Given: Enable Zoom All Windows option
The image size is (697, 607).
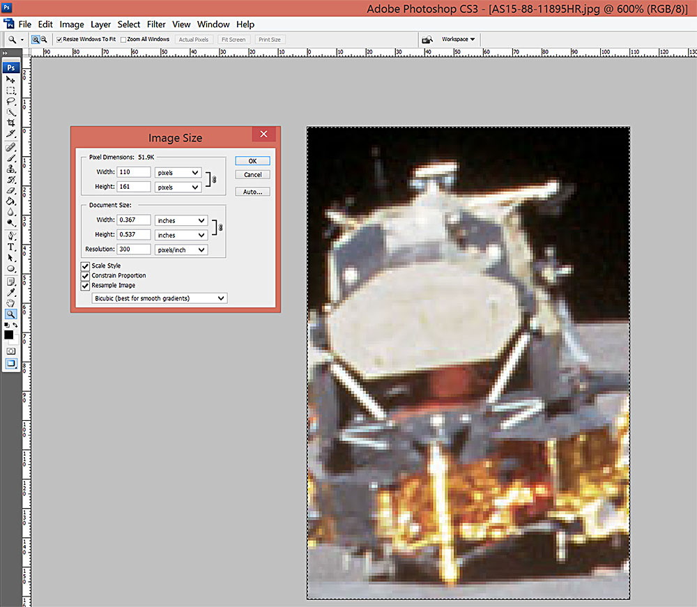Looking at the screenshot, I should 123,40.
